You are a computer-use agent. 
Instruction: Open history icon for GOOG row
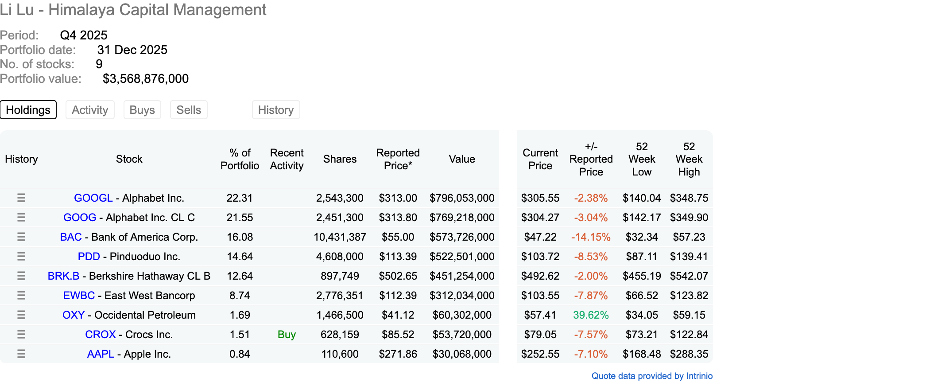pyautogui.click(x=21, y=218)
